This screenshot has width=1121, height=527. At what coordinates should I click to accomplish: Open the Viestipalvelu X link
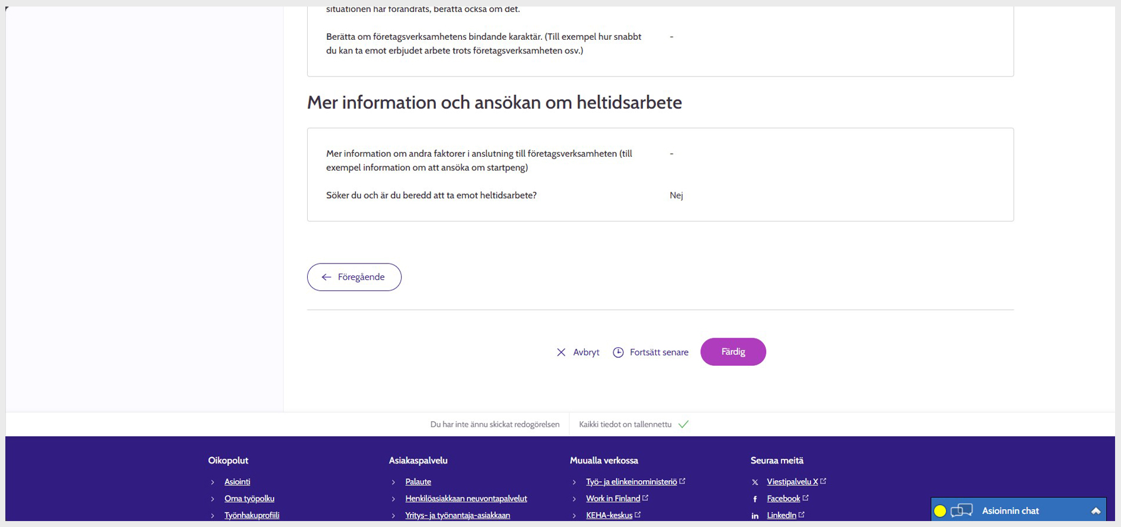point(792,482)
